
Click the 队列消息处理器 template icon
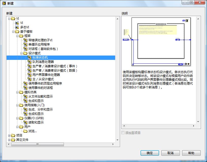[29, 62]
